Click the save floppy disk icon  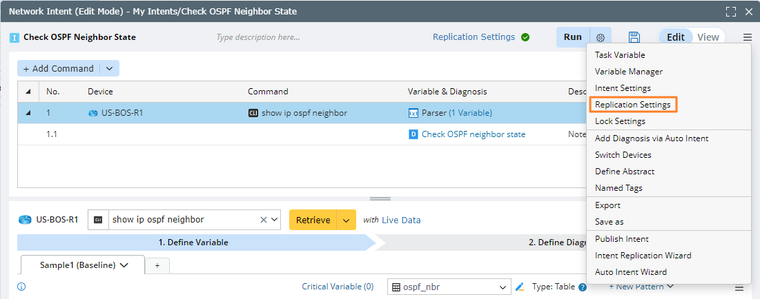(634, 37)
